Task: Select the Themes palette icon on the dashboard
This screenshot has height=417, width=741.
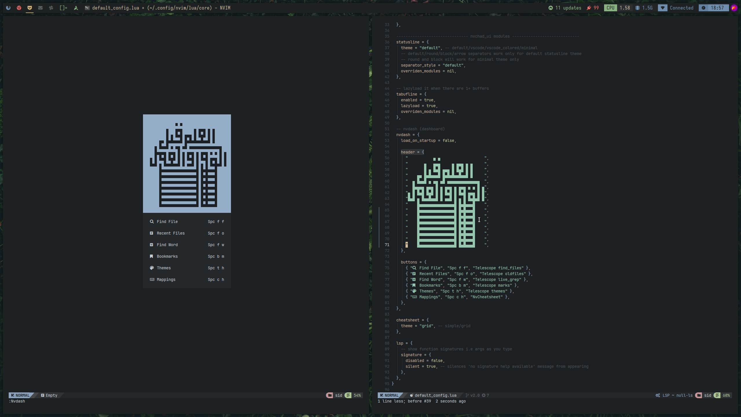Action: pyautogui.click(x=152, y=268)
